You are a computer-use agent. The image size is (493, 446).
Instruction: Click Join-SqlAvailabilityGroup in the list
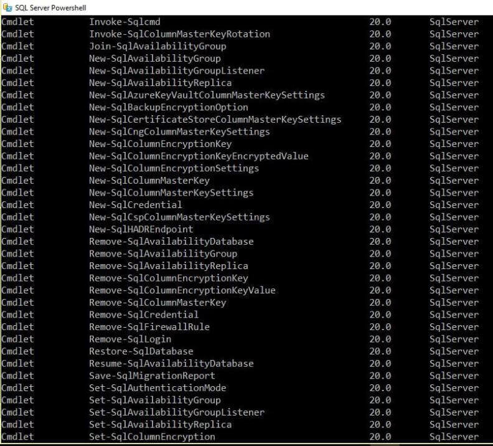[157, 46]
